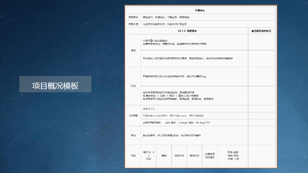
Task: Click the 开发 section label cell
Action: pos(133,86)
